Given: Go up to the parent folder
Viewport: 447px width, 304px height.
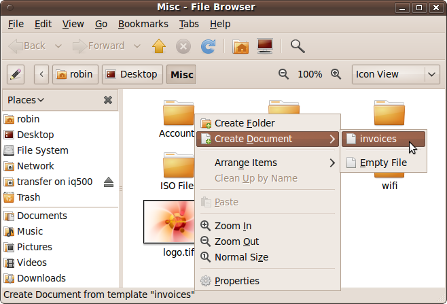Looking at the screenshot, I should point(159,46).
